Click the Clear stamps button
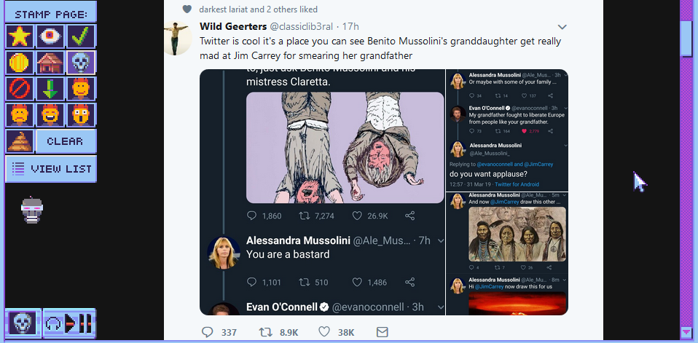698x343 pixels. tap(65, 141)
